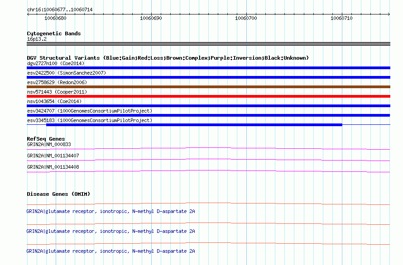Click ruler coordinate 10060690
The width and height of the screenshot is (403, 265).
coord(151,18)
